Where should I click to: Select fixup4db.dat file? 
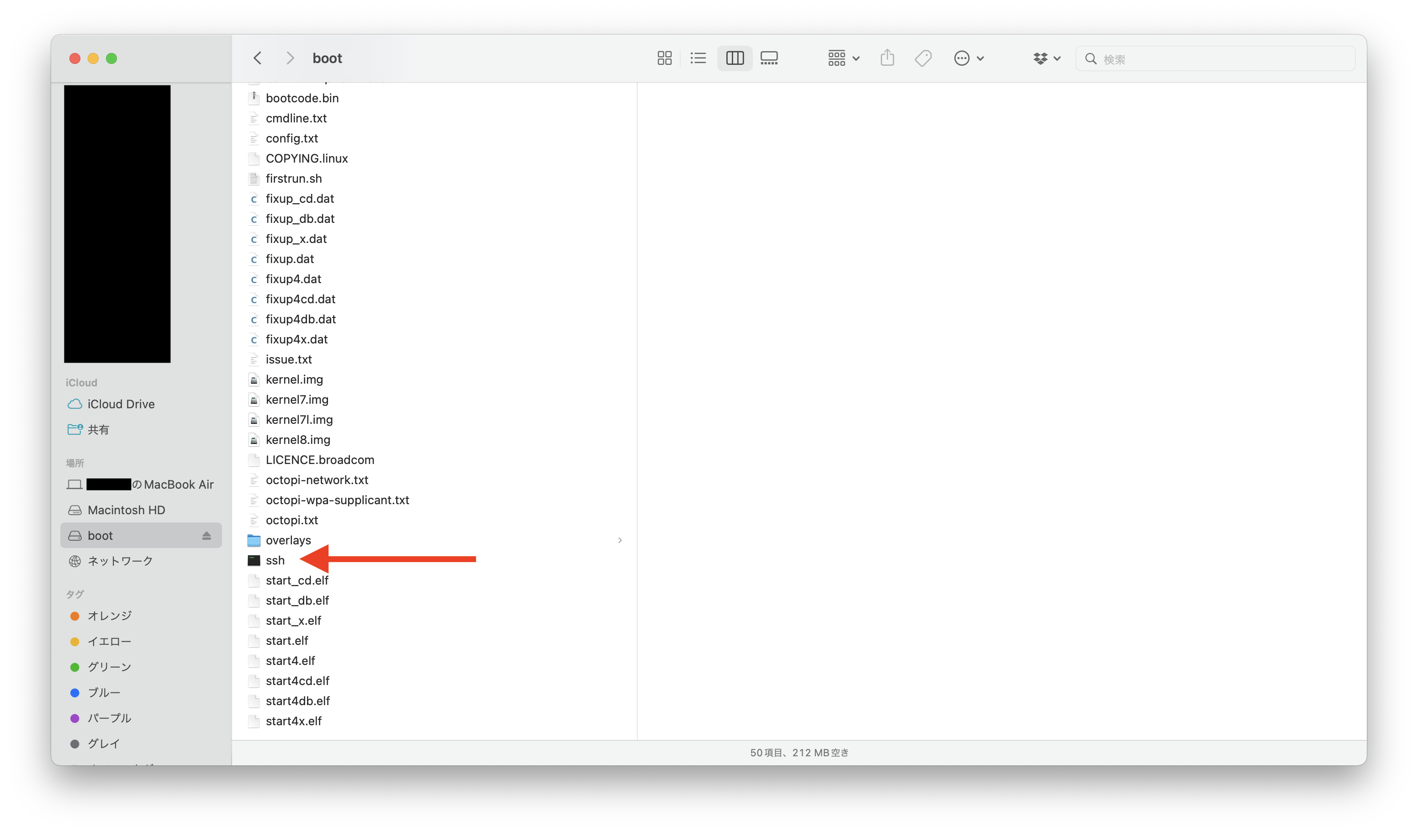pos(301,319)
